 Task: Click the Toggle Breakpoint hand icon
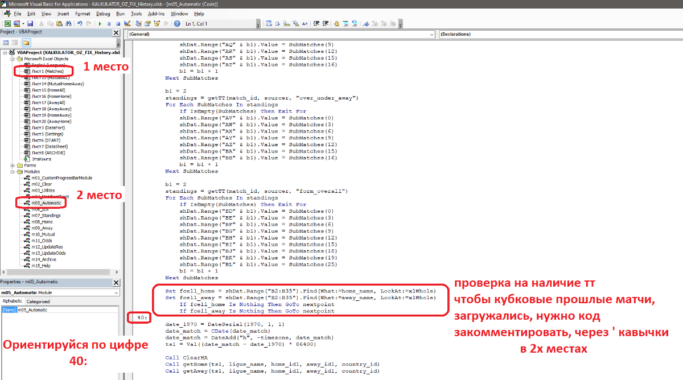[336, 24]
